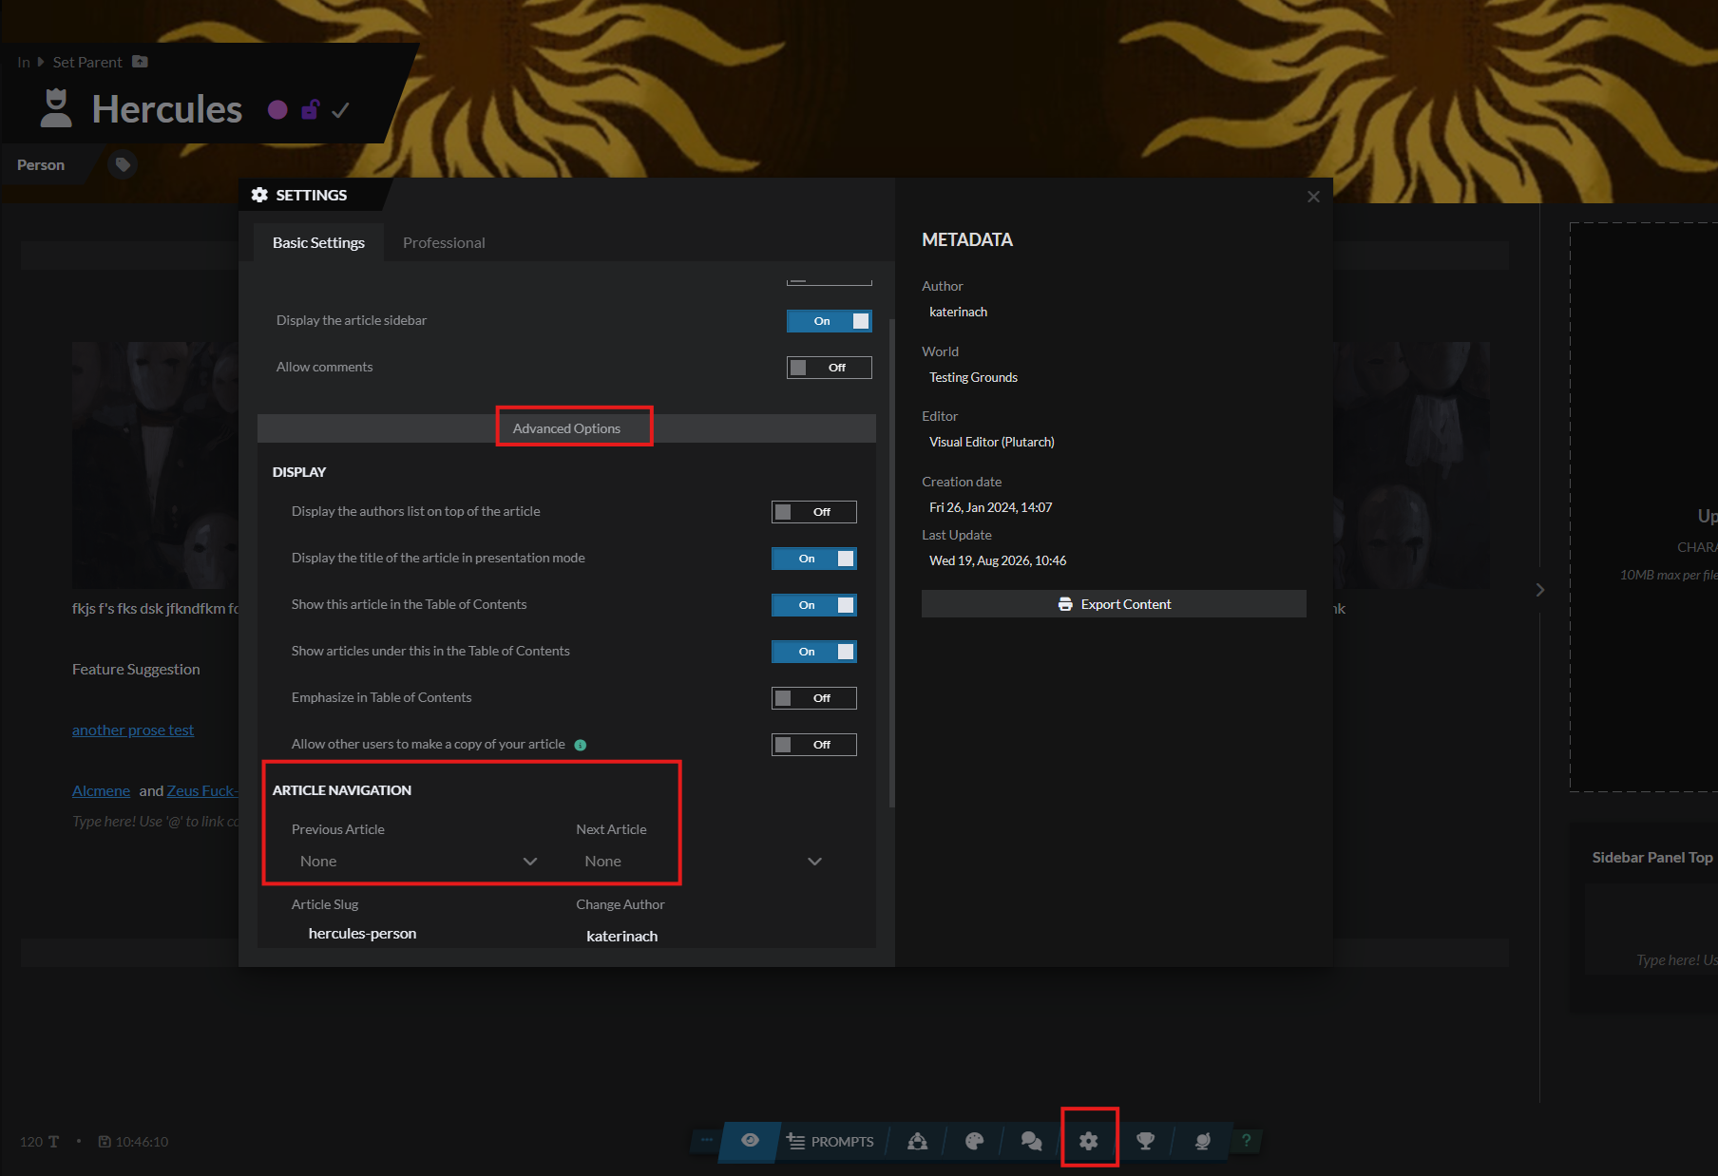Enable Emphasize in Table of Contents
Viewport: 1718px width, 1176px height.
pos(813,698)
